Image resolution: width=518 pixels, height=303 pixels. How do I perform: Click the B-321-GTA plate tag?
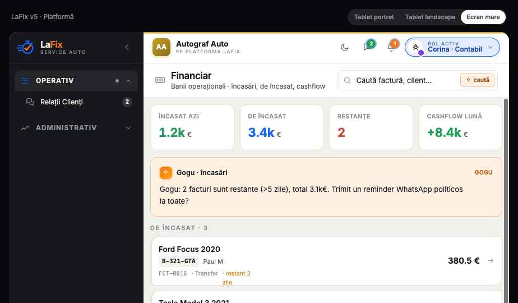click(x=179, y=261)
